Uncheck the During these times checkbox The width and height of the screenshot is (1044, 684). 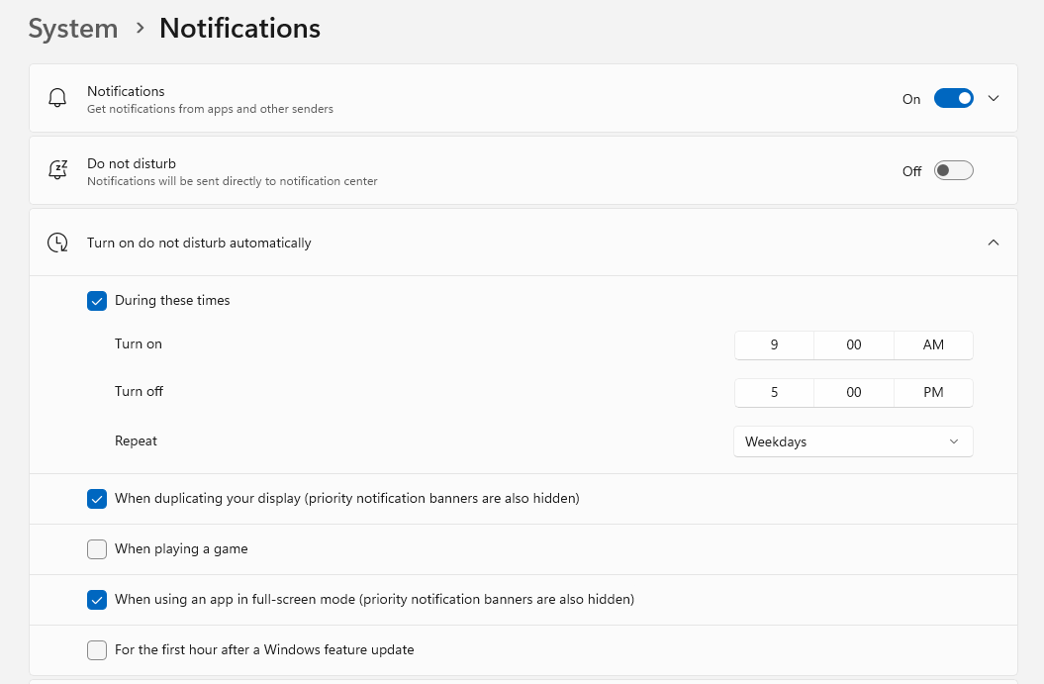tap(97, 300)
